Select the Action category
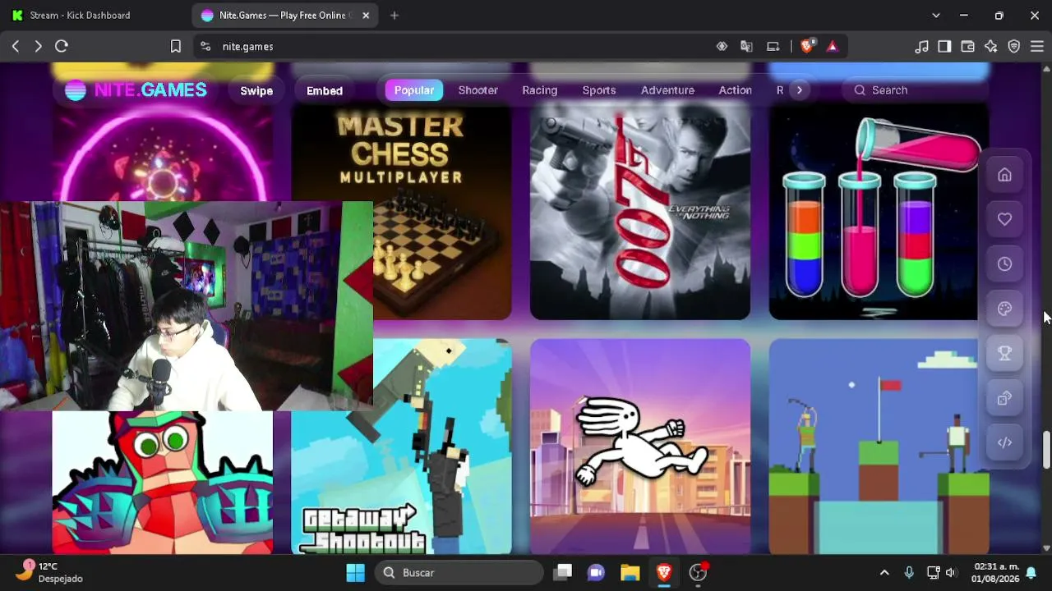 tap(736, 90)
